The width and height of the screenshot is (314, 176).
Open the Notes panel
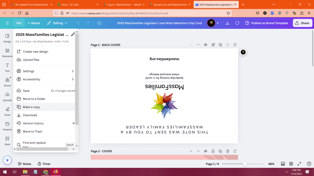[25, 164]
